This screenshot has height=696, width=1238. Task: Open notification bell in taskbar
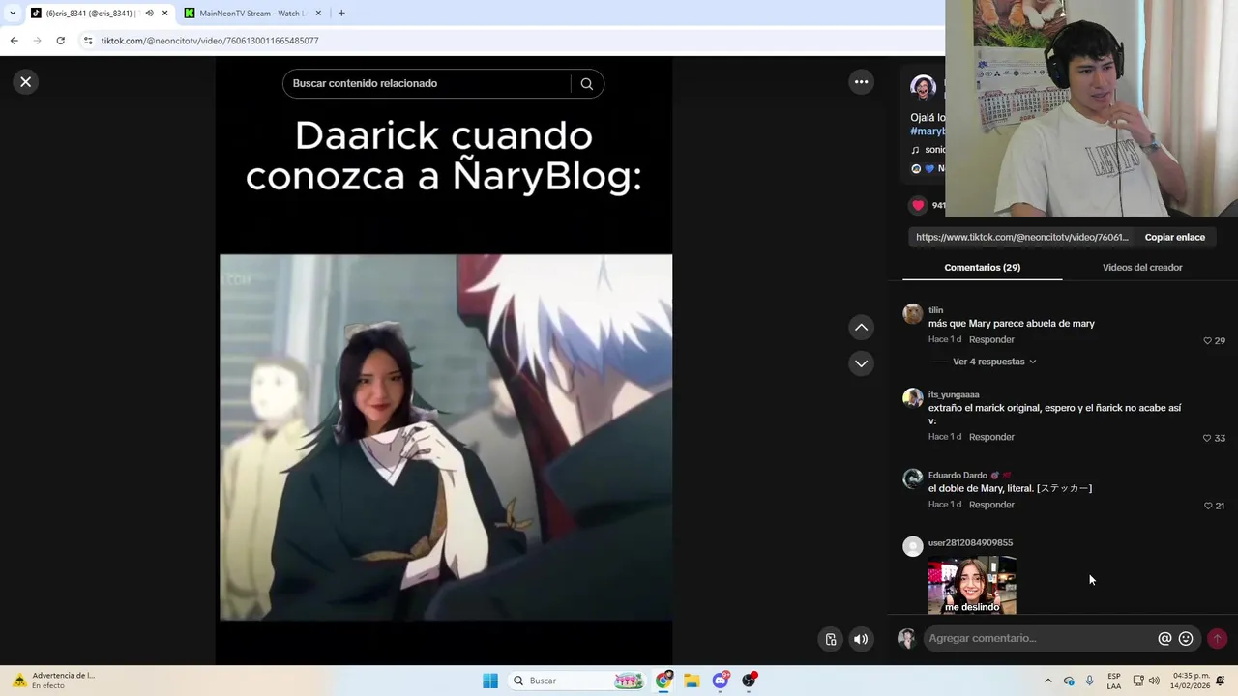(x=1221, y=681)
